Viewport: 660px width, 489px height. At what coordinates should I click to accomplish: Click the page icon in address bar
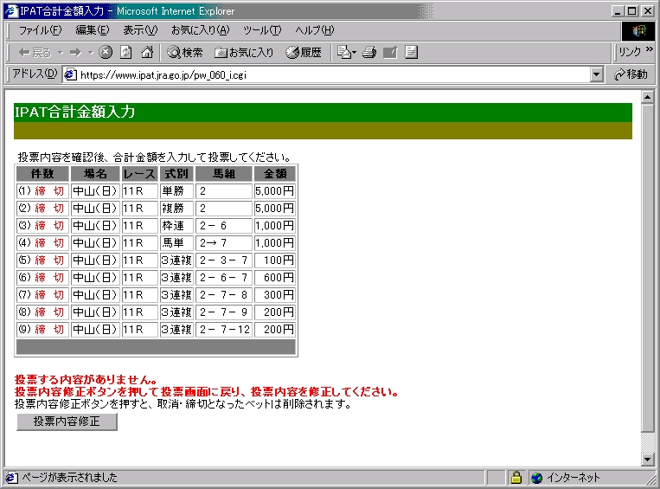[70, 74]
